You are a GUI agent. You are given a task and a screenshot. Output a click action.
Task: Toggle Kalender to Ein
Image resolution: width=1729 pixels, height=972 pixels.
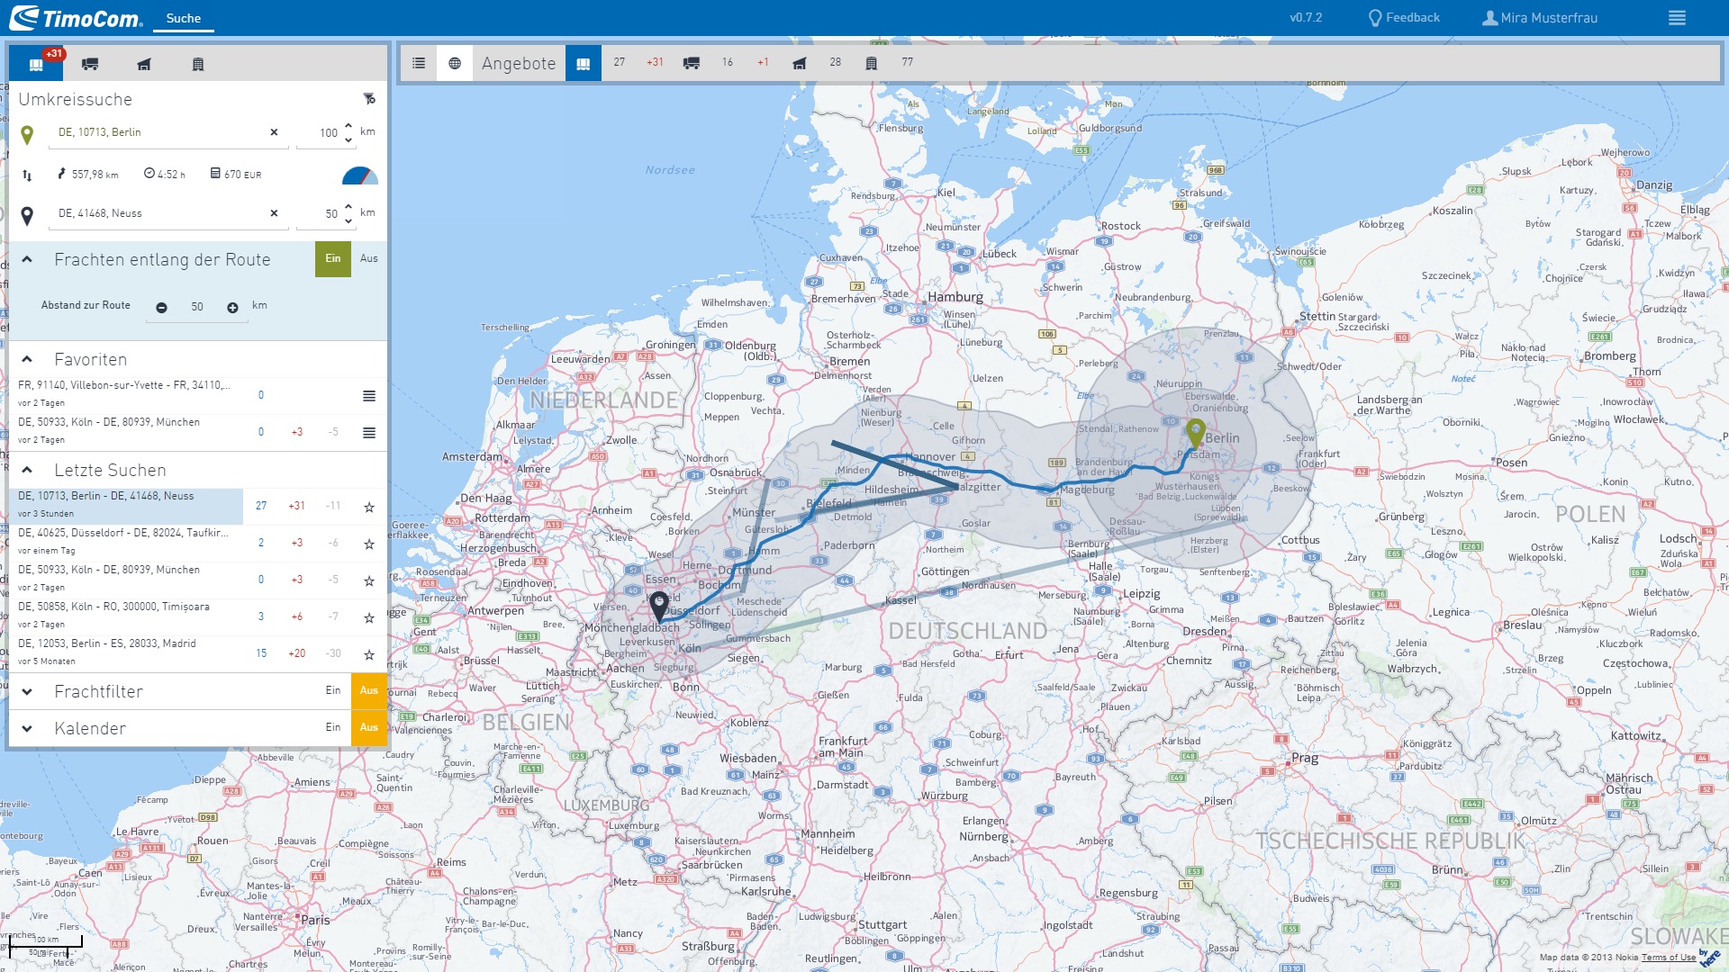(334, 727)
